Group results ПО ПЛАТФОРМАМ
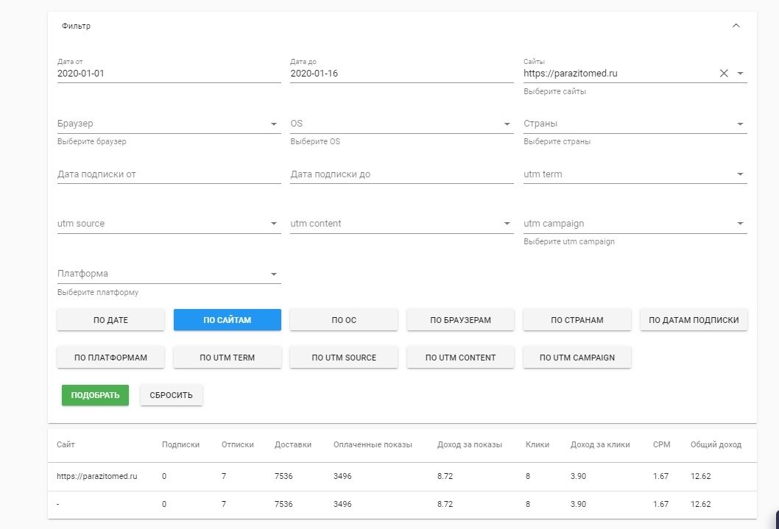Image resolution: width=779 pixels, height=529 pixels. pyautogui.click(x=110, y=358)
